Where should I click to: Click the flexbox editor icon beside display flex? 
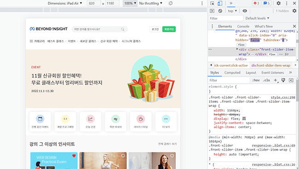pos(244,118)
